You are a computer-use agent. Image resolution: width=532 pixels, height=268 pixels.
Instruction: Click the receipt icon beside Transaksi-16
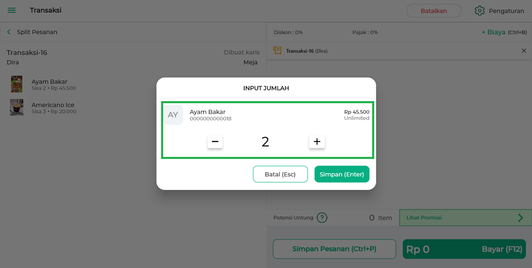pyautogui.click(x=277, y=51)
